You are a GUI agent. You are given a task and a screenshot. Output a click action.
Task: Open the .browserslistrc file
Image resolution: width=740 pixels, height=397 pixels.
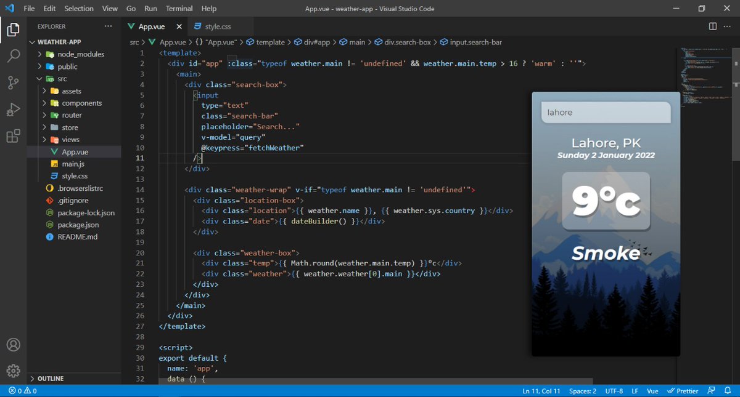pyautogui.click(x=74, y=188)
